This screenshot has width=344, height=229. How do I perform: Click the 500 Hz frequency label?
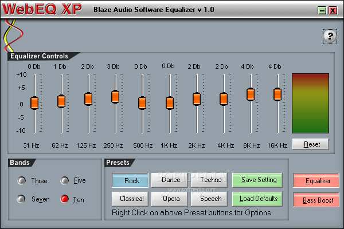143,145
